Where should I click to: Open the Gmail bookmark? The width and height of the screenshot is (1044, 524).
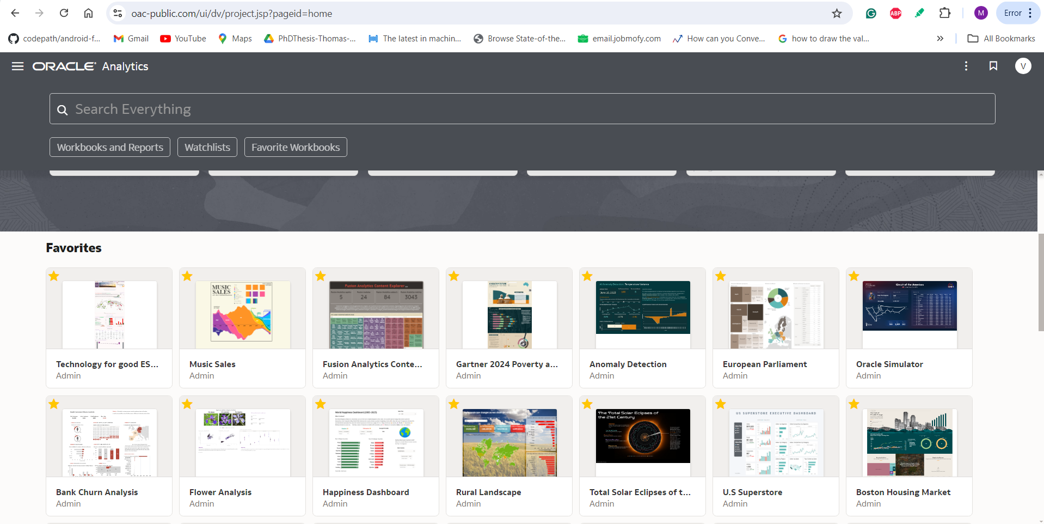(131, 39)
